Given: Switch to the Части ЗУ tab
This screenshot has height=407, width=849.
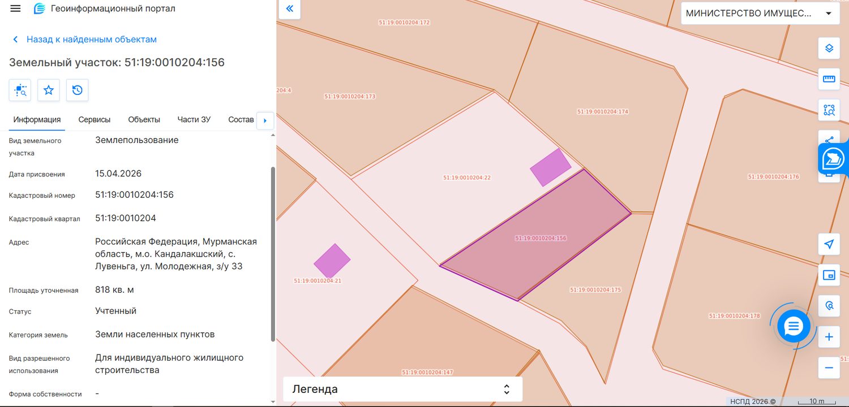Looking at the screenshot, I should point(194,120).
